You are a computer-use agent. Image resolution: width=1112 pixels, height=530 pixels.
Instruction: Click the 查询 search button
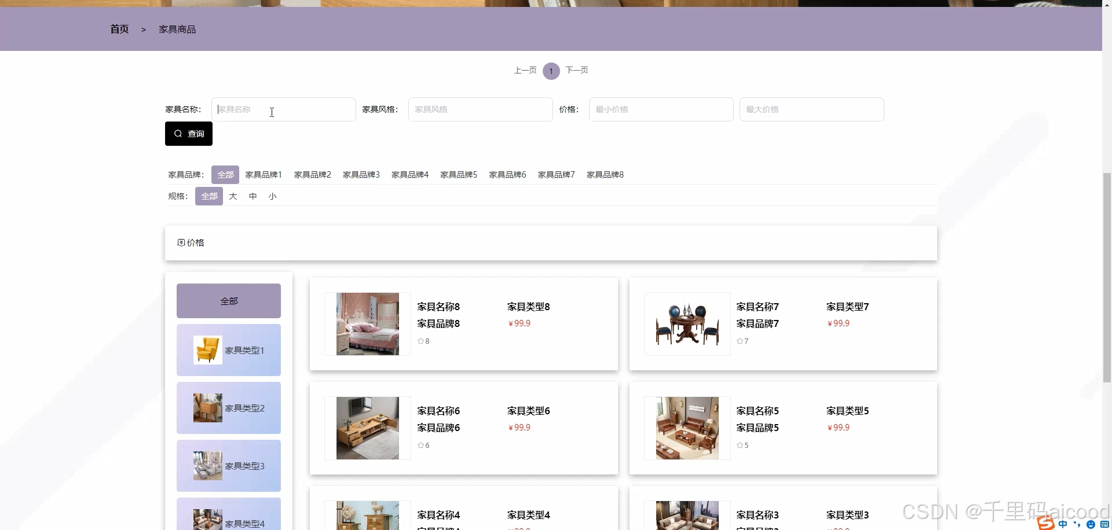pos(188,134)
